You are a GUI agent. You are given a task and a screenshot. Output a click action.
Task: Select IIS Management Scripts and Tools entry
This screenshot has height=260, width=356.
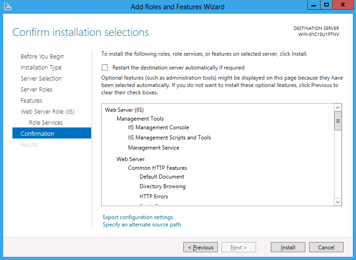pyautogui.click(x=169, y=138)
